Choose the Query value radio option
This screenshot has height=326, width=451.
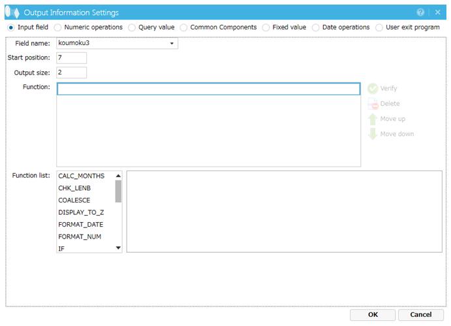click(x=132, y=27)
